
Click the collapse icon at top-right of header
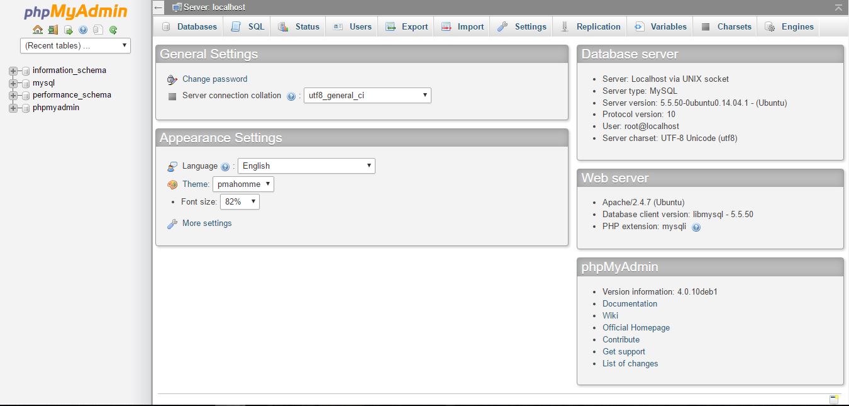tap(838, 8)
